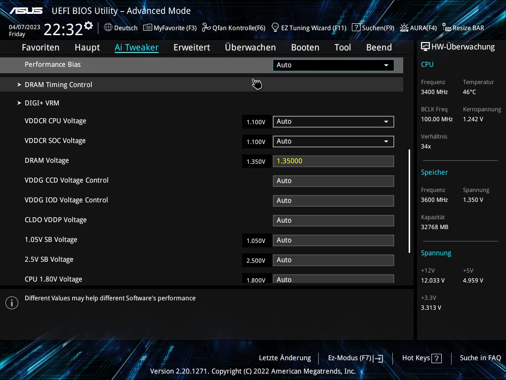Open the Erweitert tab
Screen dimensions: 506x380
pos(192,47)
